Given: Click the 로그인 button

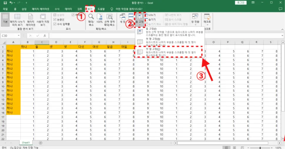Looking at the screenshot, I should (241, 3).
